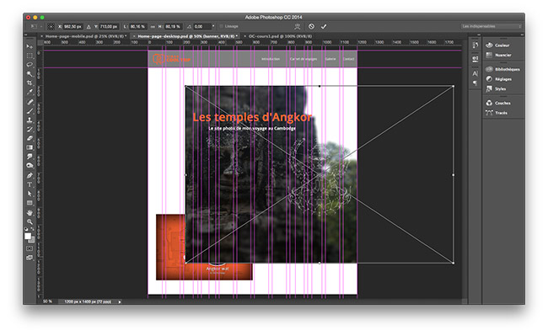This screenshot has width=548, height=336.
Task: Edit the width L percentage field
Action: click(x=138, y=26)
